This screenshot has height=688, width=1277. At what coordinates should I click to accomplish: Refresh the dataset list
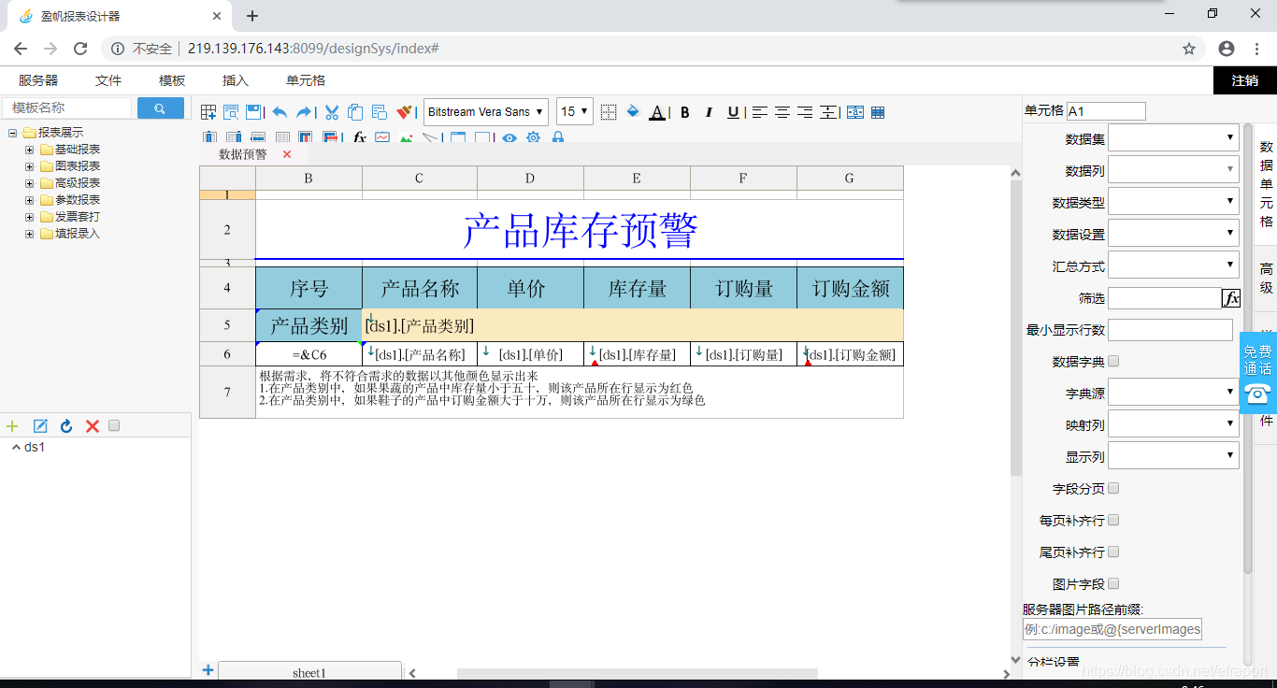point(66,426)
